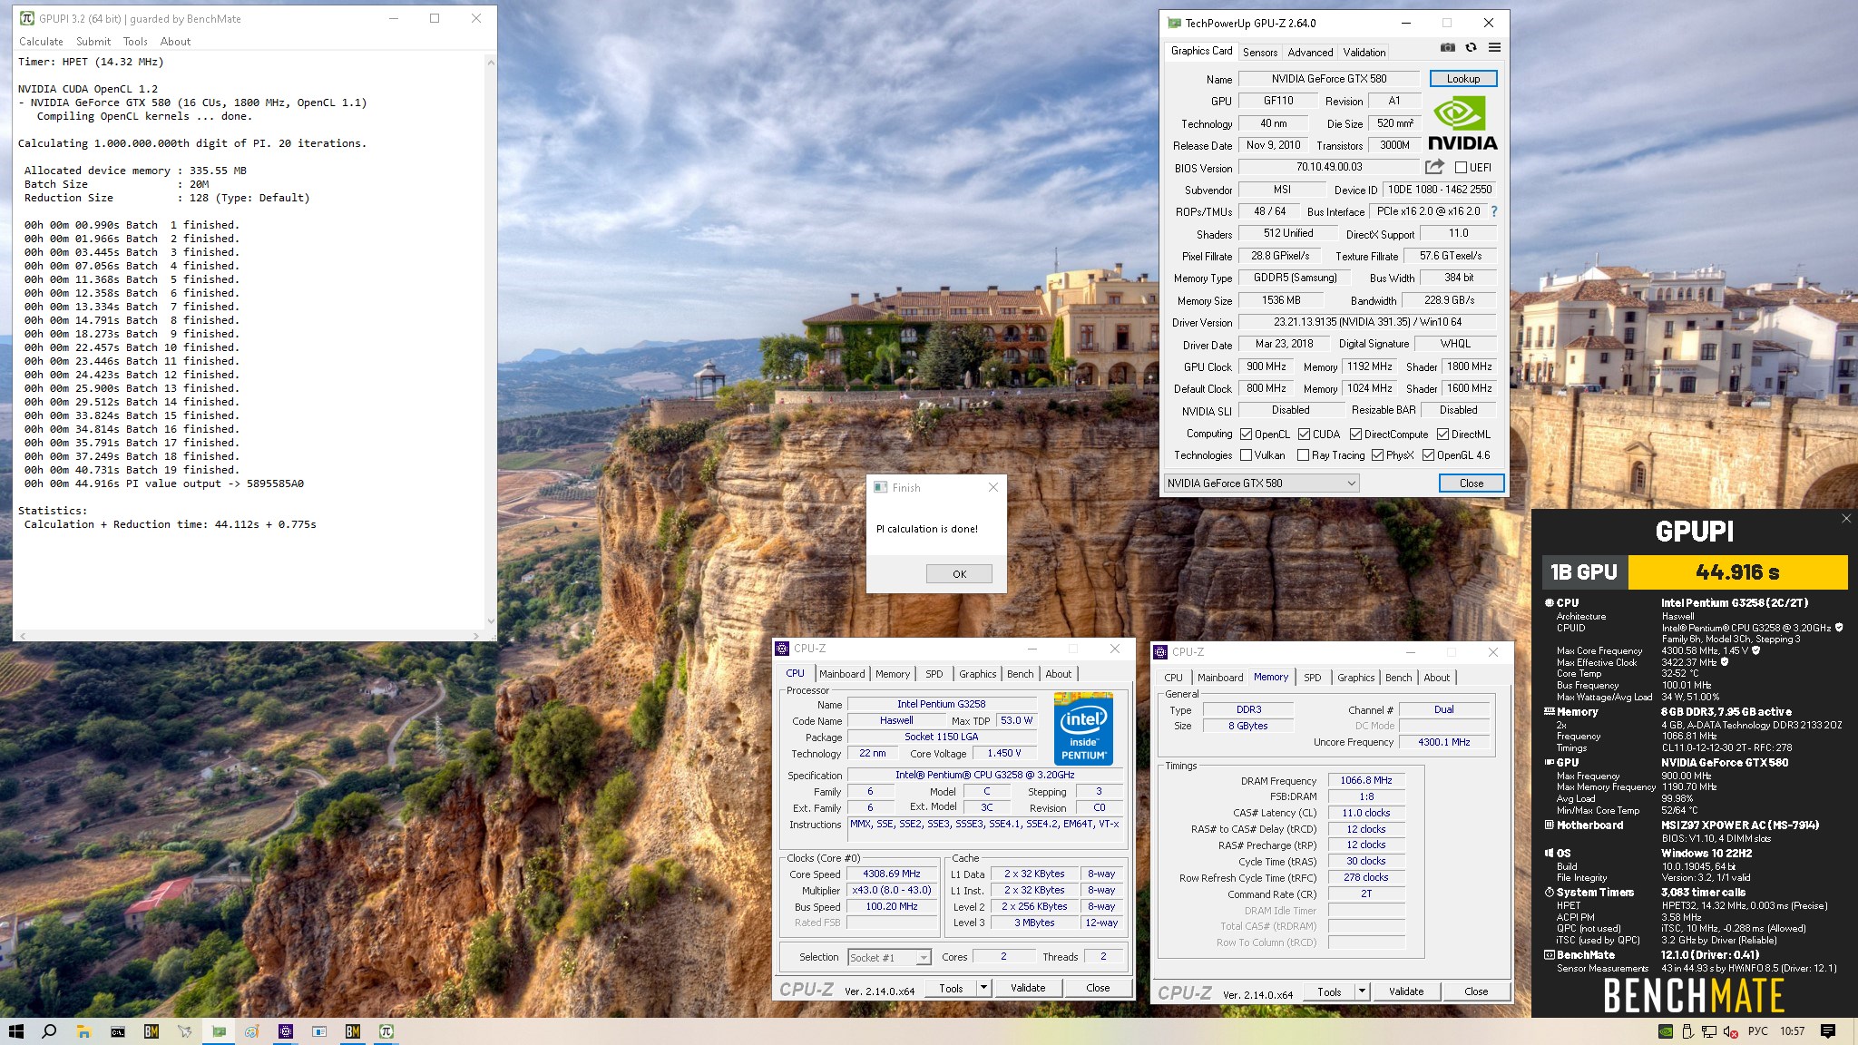Click the window-list taskbar icon before second BM
The height and width of the screenshot is (1045, 1858).
point(319,1031)
